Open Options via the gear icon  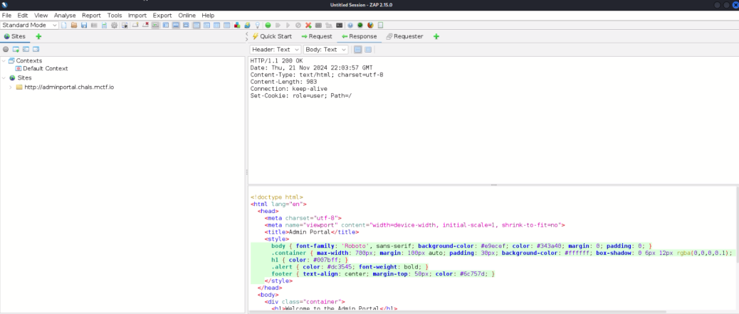coord(114,26)
